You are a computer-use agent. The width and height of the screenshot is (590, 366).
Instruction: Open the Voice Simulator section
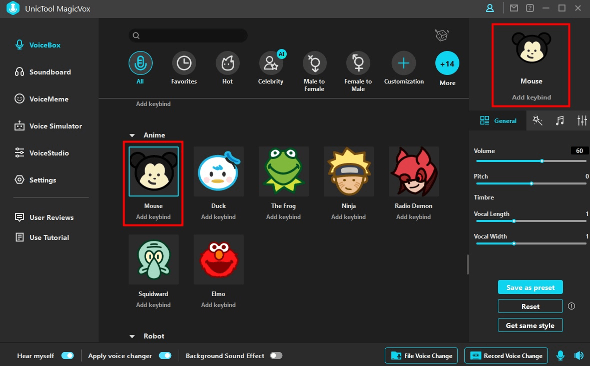48,126
